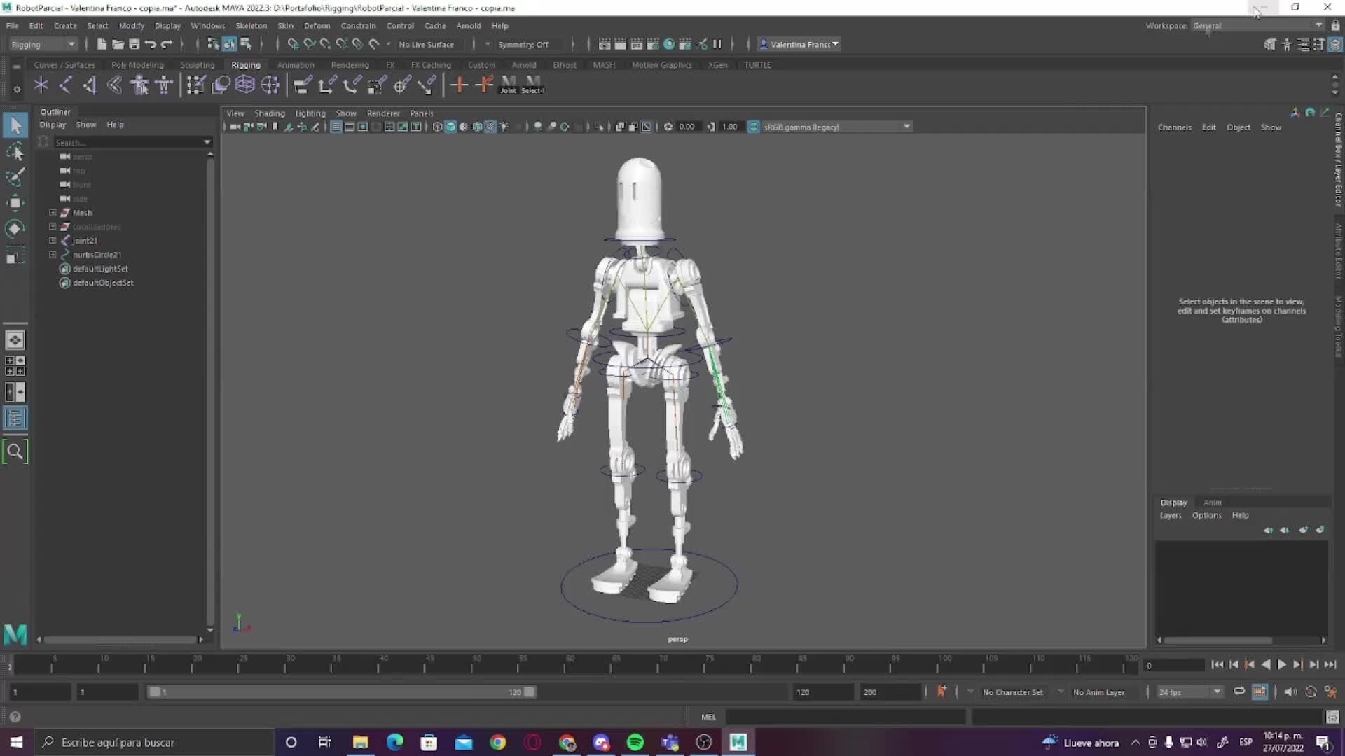Viewport: 1345px width, 756px height.
Task: Select the nurbsCircle21 item in the Outliner
Action: point(96,254)
